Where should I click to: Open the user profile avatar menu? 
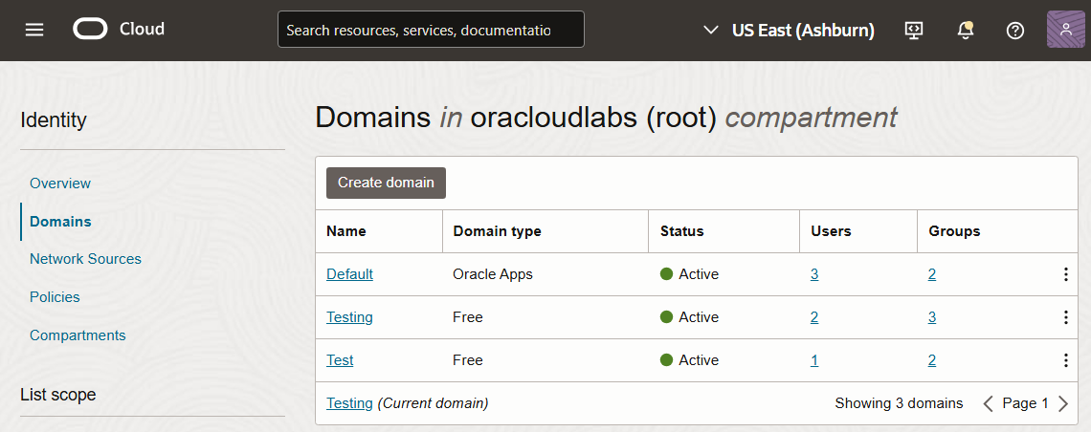pos(1066,30)
